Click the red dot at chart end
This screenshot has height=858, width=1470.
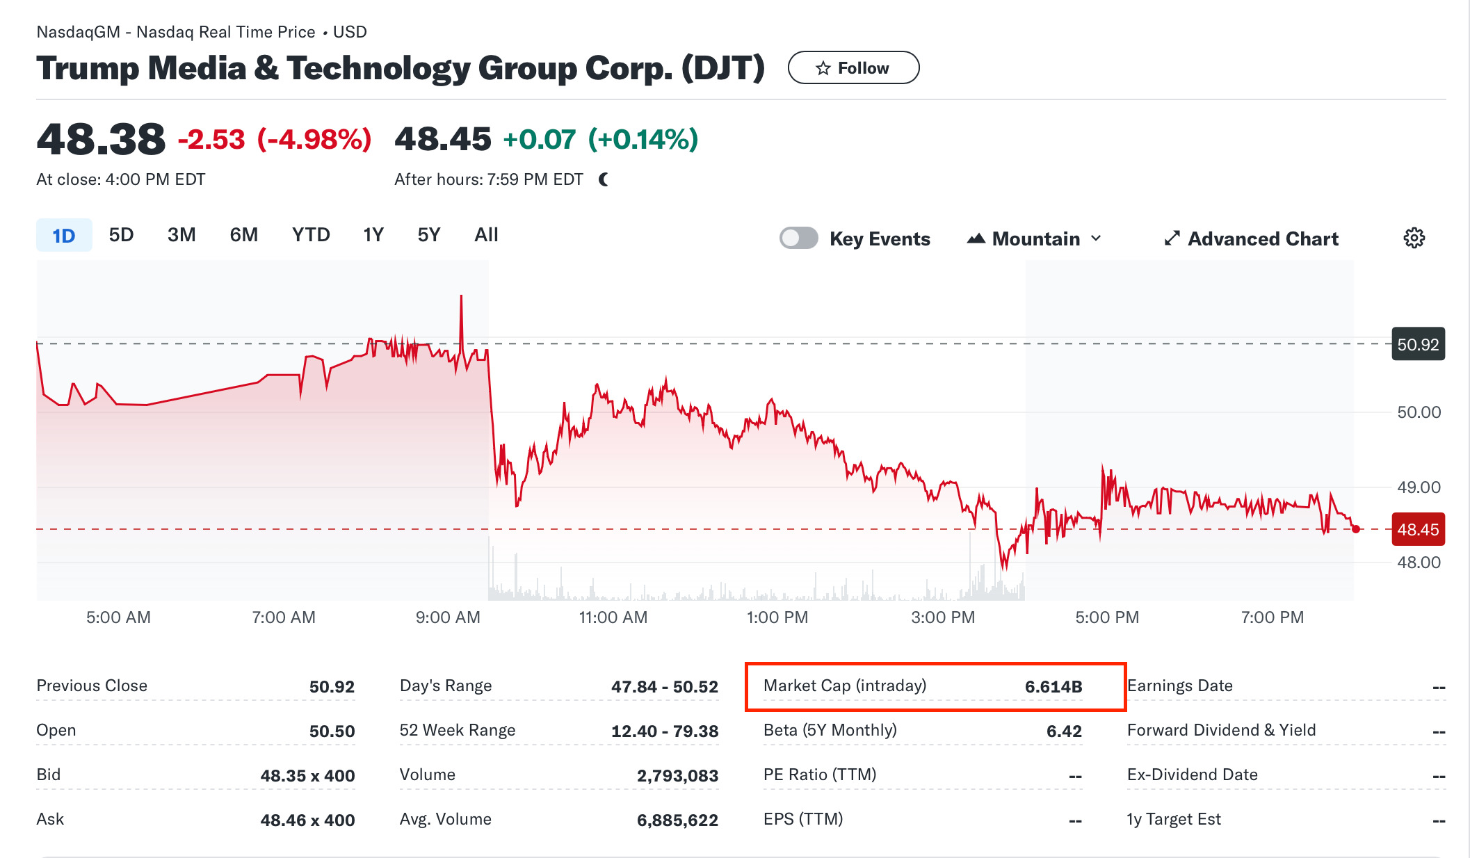(x=1356, y=529)
